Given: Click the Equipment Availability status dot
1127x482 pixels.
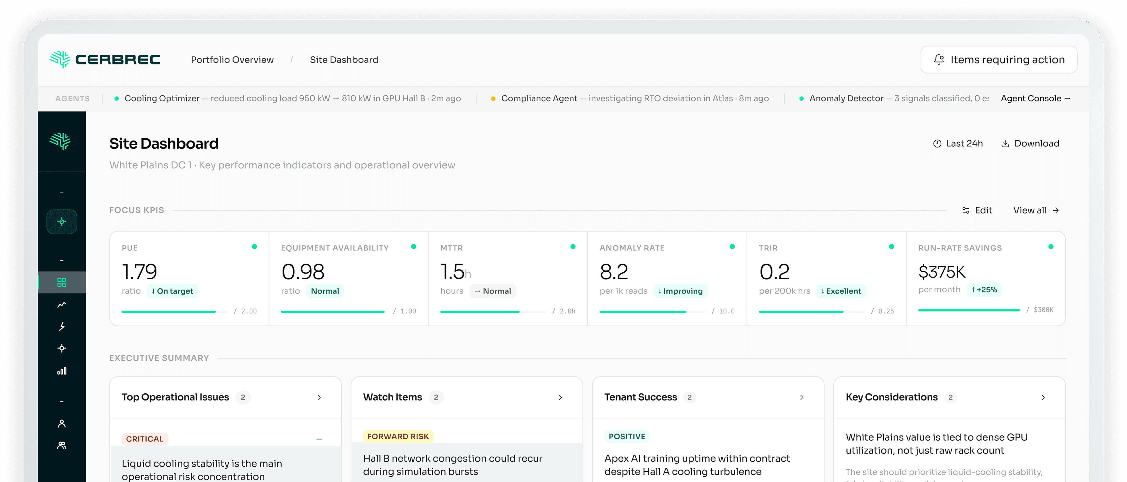Looking at the screenshot, I should point(413,247).
